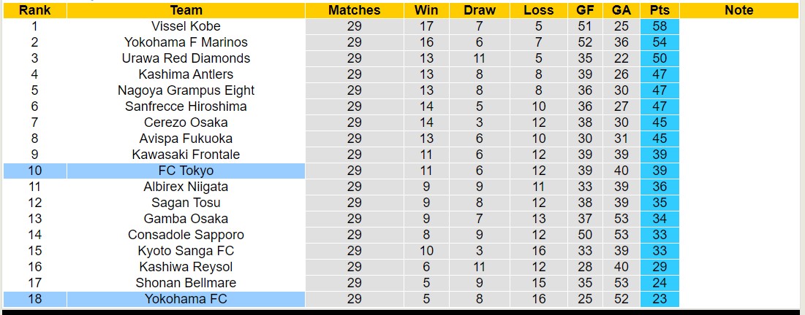The height and width of the screenshot is (315, 805).
Task: Click the Rank column header
Action: point(34,10)
